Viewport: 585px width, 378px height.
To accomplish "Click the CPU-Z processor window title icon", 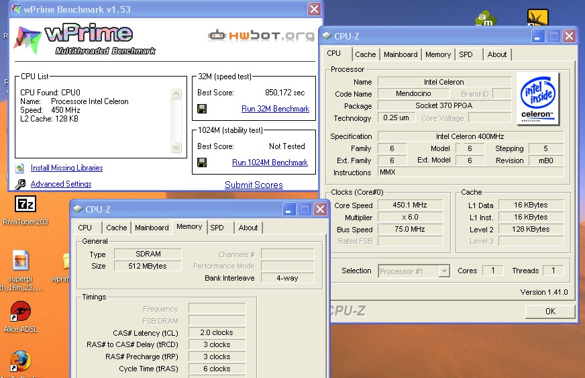I will click(327, 36).
